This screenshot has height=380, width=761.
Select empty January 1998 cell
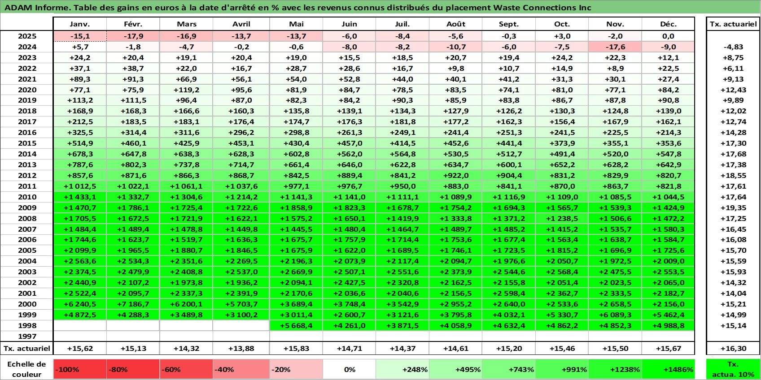(80, 325)
